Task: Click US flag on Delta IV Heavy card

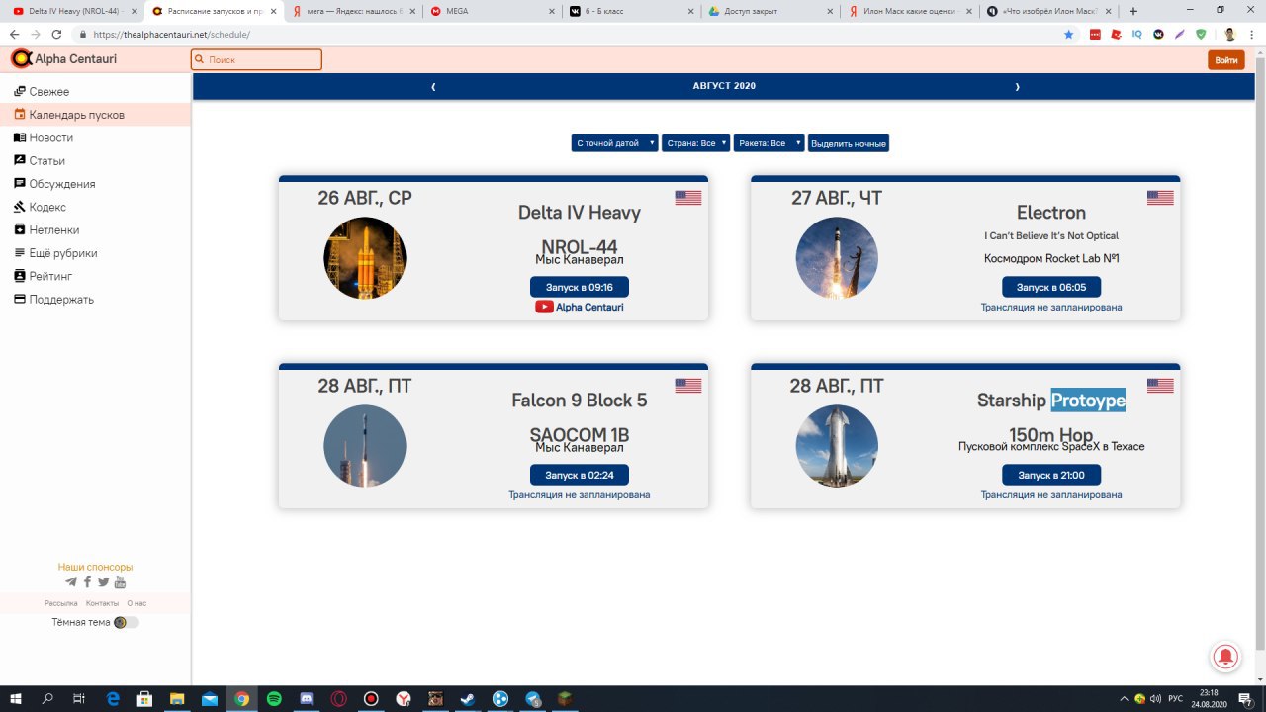Action: 687,198
